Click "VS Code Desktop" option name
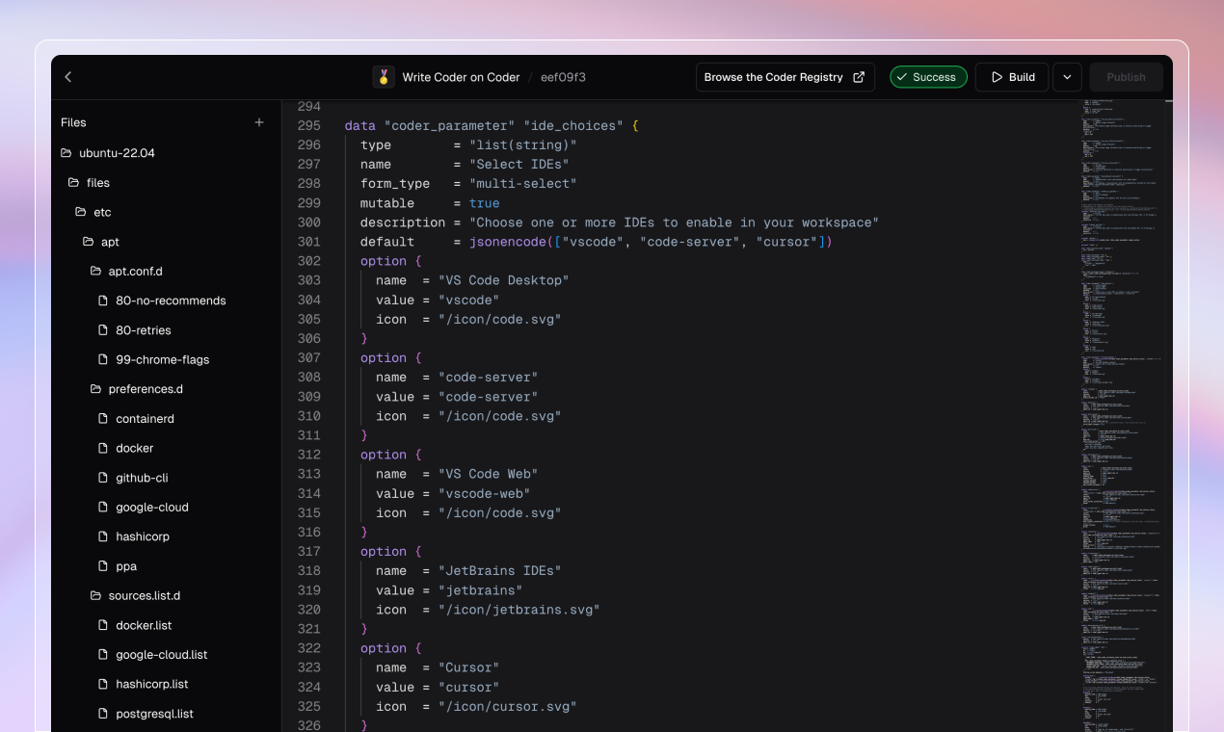 pos(504,280)
